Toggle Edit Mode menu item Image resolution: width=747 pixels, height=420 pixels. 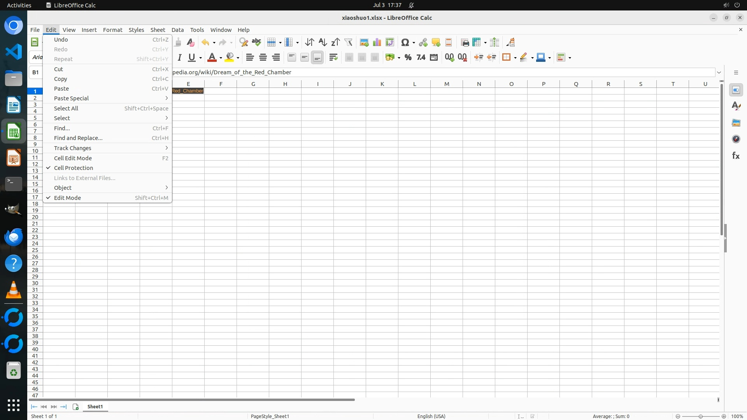tap(67, 198)
